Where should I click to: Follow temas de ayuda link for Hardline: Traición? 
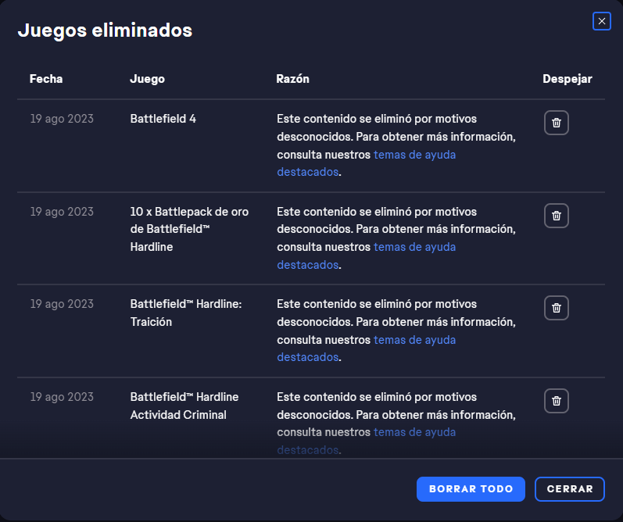pos(414,340)
